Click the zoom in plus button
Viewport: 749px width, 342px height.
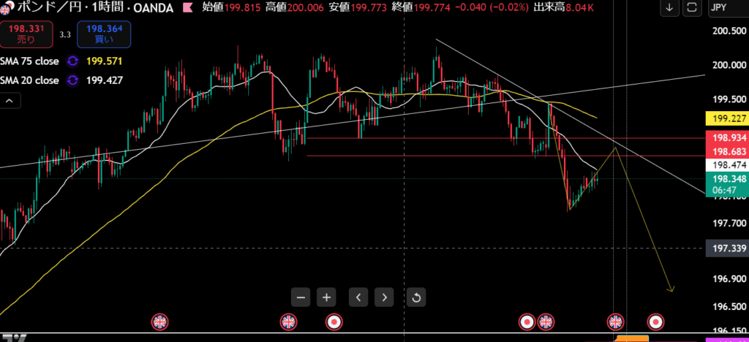coord(328,297)
